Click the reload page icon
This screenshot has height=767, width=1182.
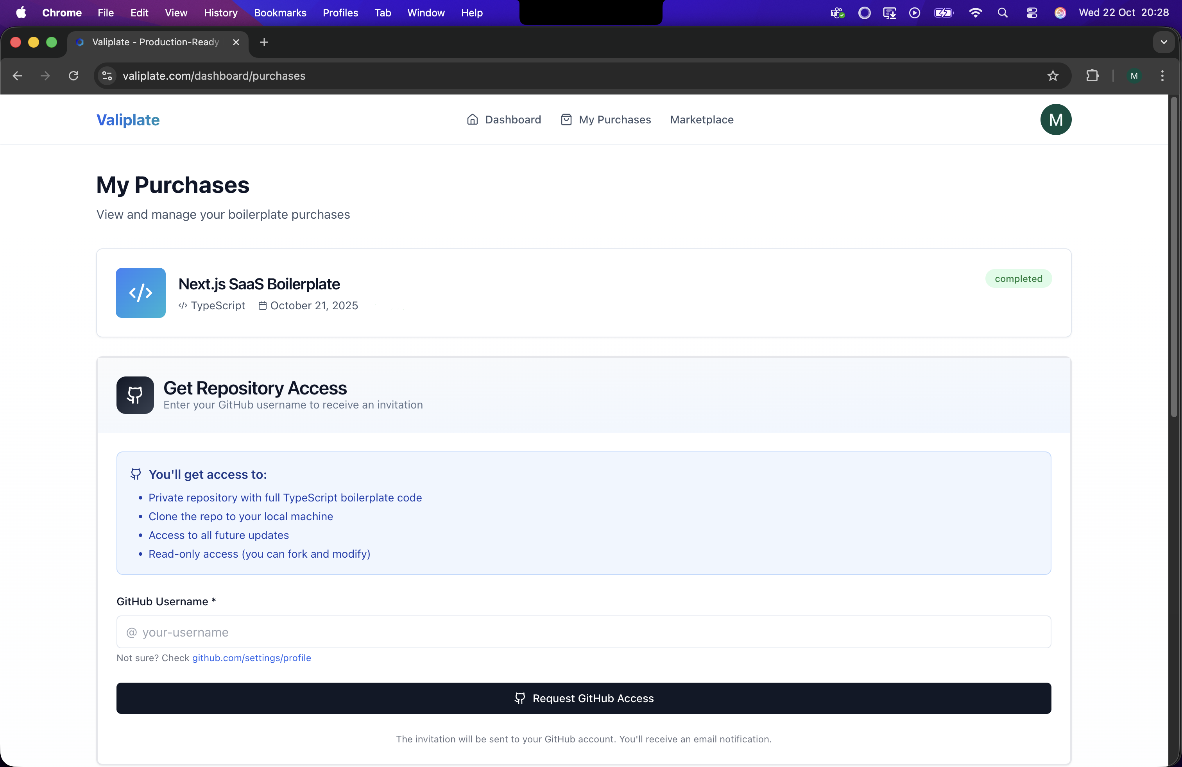point(73,75)
